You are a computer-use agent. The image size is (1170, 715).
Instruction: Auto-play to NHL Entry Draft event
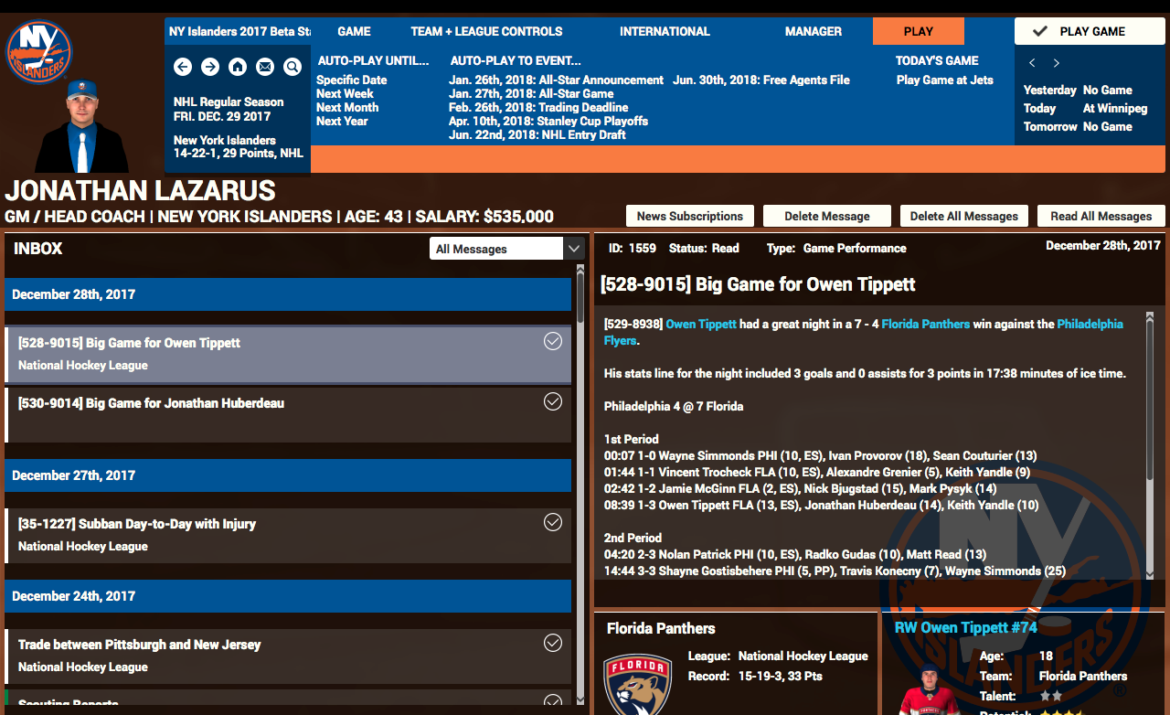tap(537, 135)
